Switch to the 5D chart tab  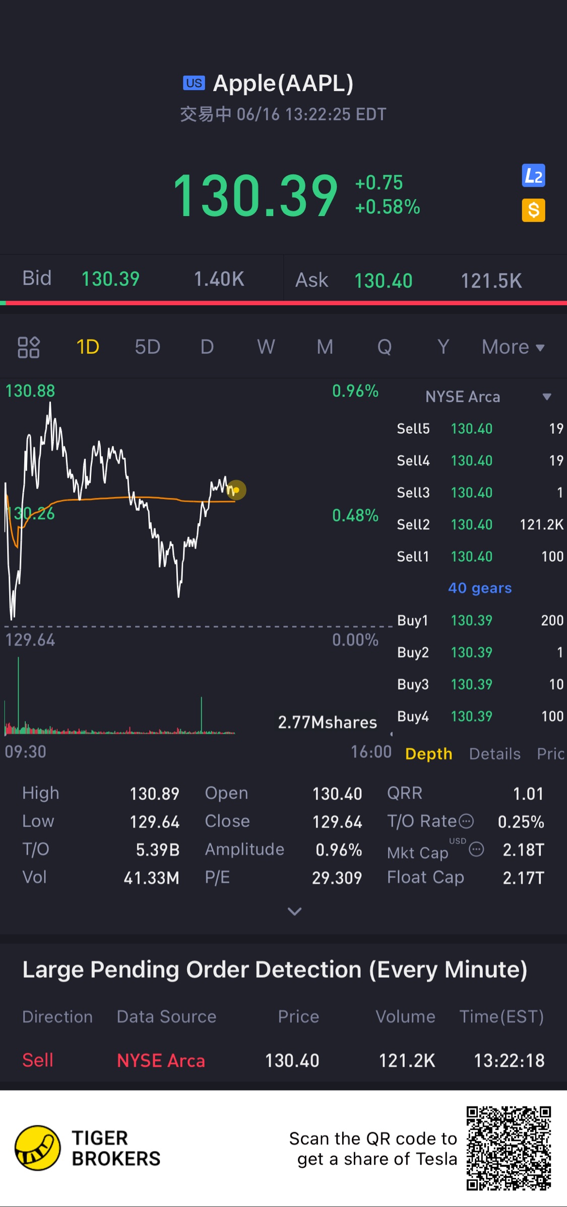pyautogui.click(x=147, y=347)
